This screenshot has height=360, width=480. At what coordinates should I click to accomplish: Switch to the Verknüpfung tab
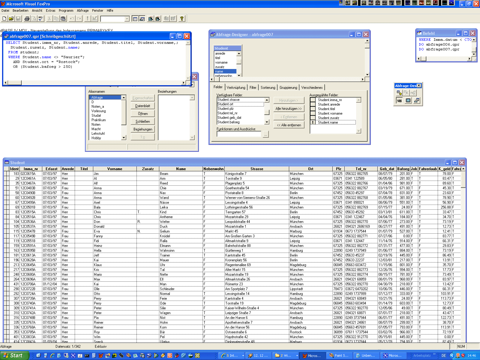point(236,88)
